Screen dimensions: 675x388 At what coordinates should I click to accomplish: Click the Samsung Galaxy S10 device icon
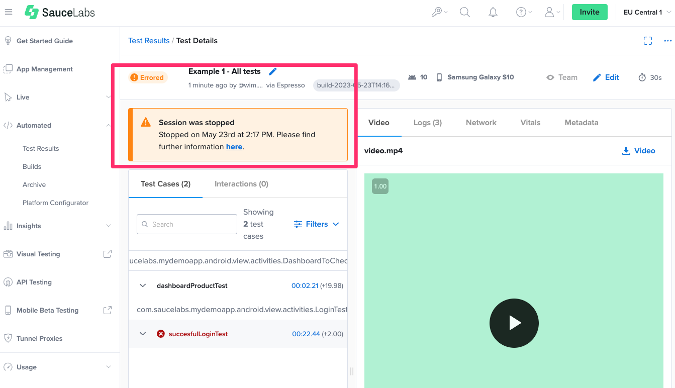click(439, 77)
